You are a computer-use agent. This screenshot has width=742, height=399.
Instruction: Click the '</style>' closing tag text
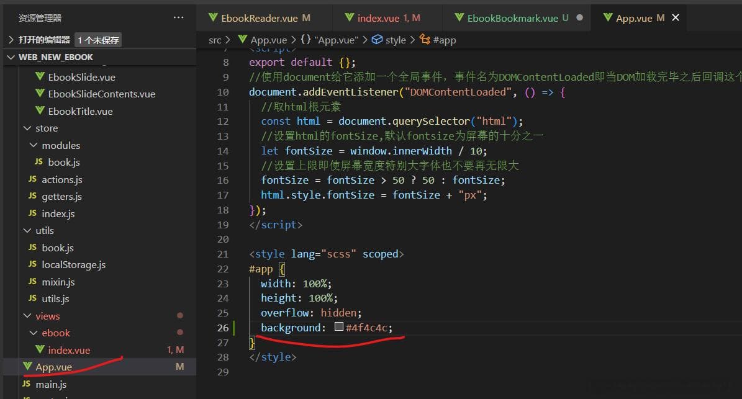(273, 357)
